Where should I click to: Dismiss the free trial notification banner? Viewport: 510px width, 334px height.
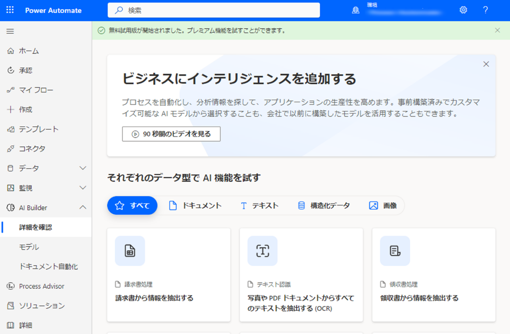(497, 30)
